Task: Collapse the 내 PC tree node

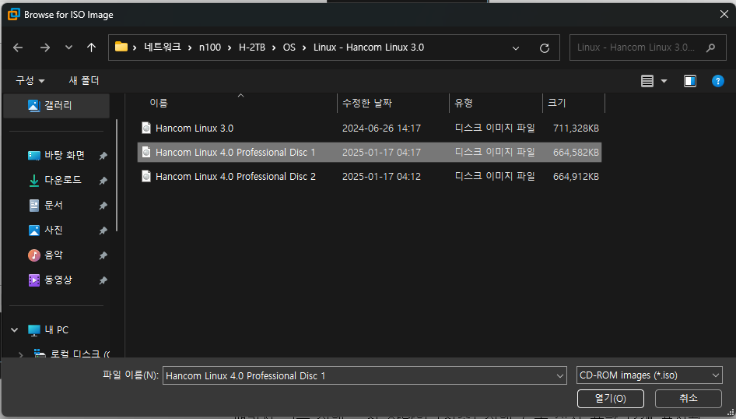Action: point(15,329)
